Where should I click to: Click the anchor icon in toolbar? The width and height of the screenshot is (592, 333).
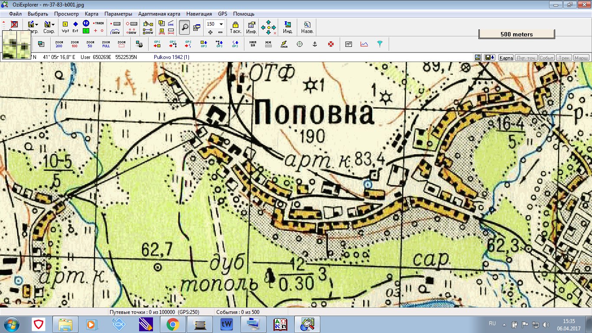click(x=315, y=44)
